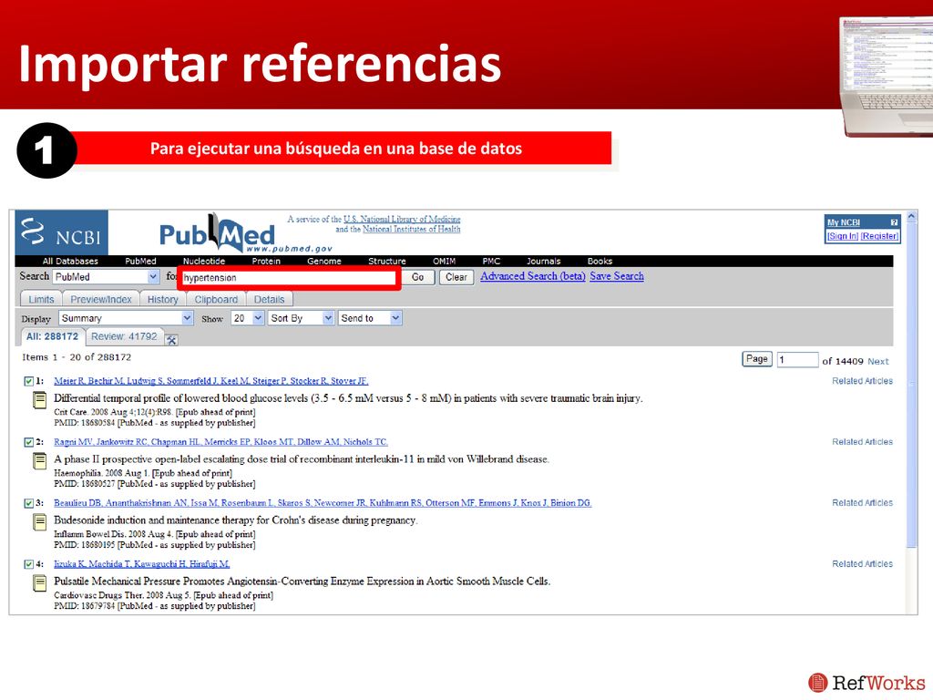Select OMIM in the menu bar

coord(445,262)
